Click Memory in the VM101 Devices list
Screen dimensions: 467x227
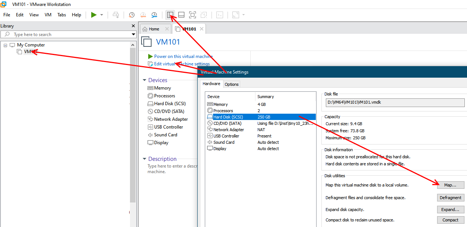point(162,88)
